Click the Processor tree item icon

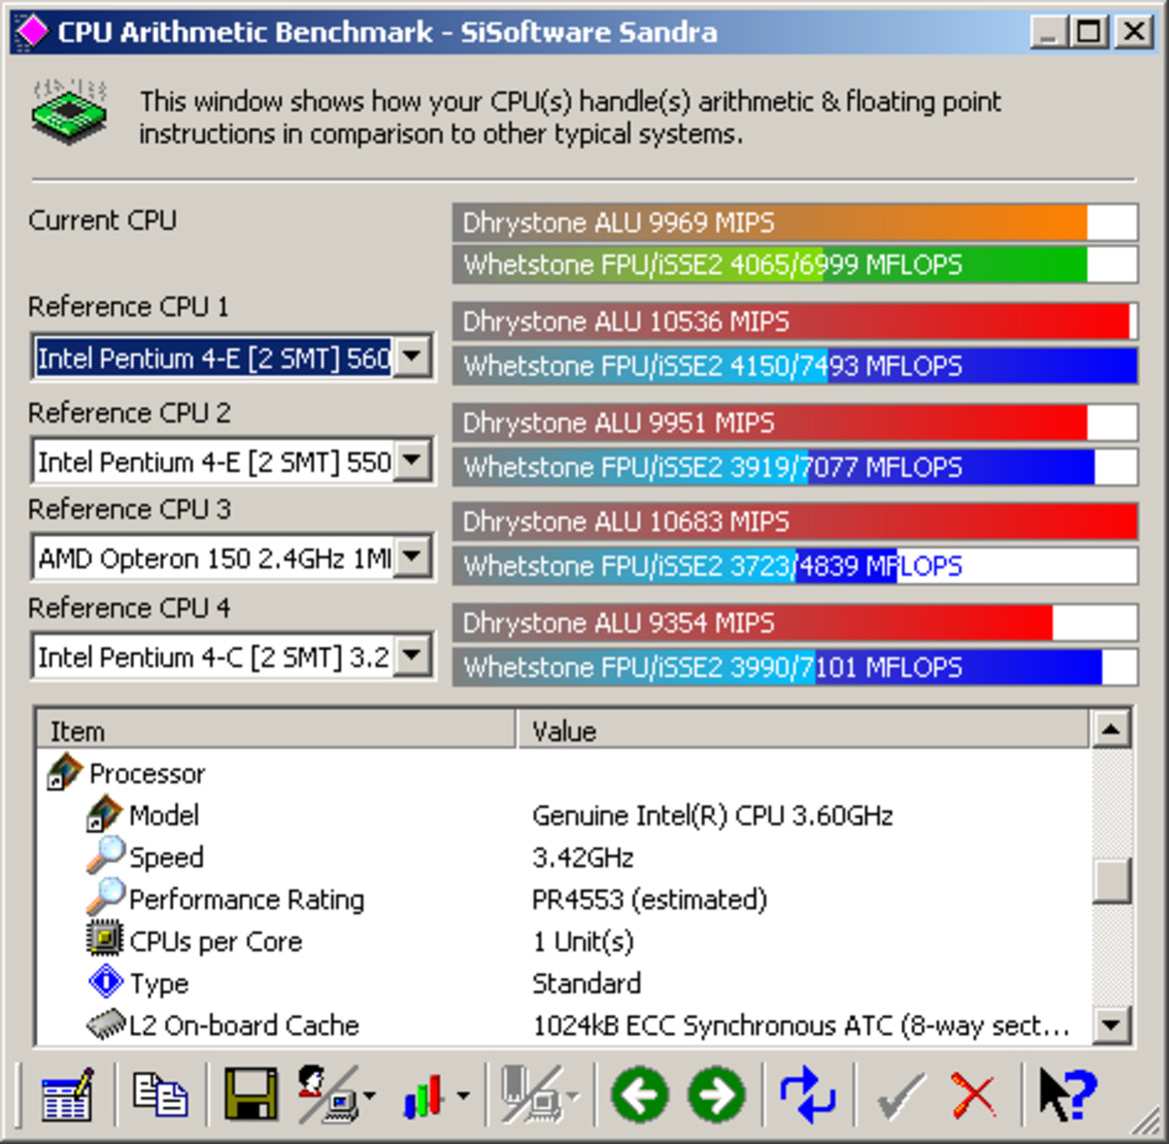(x=64, y=771)
